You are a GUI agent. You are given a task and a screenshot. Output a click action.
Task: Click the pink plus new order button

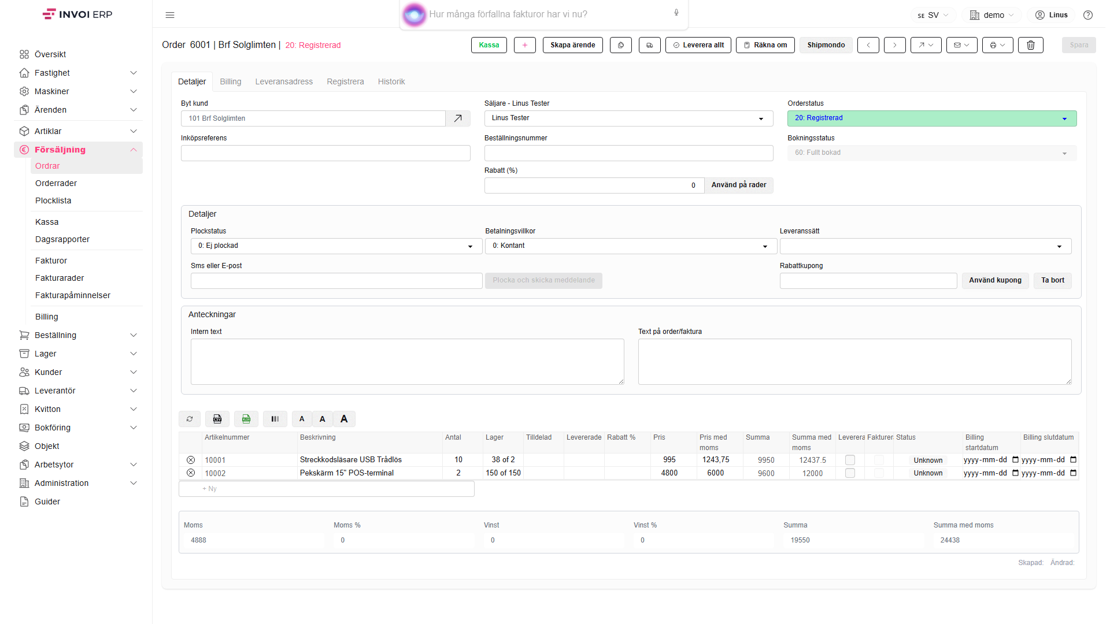click(525, 45)
